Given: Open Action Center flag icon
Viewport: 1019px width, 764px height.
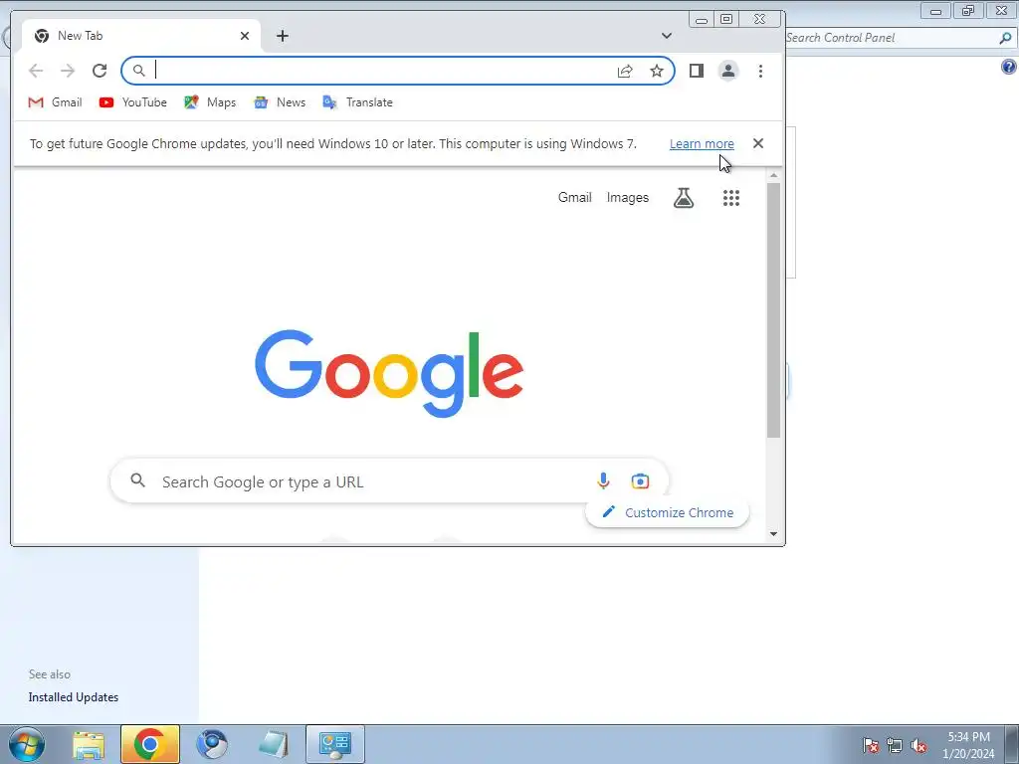Looking at the screenshot, I should coord(871,745).
